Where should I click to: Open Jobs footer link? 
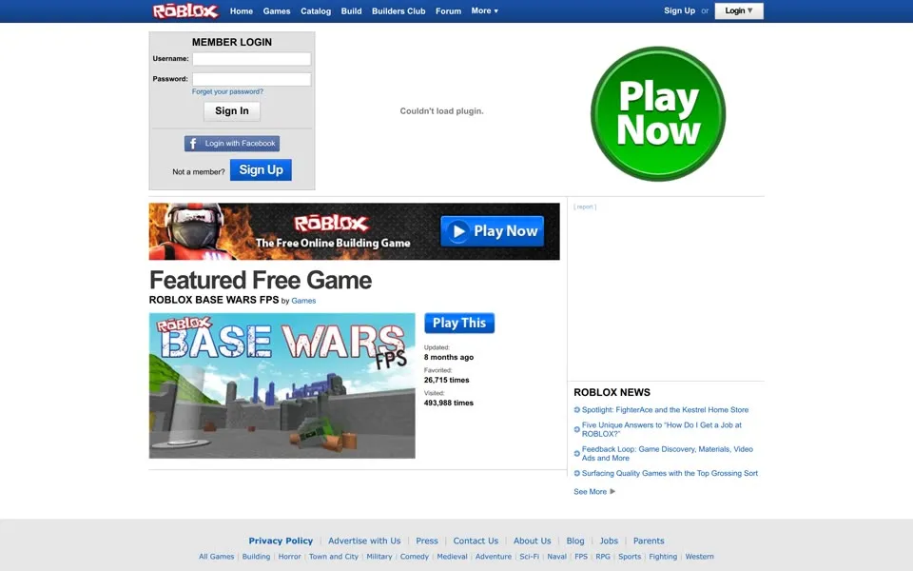(609, 541)
